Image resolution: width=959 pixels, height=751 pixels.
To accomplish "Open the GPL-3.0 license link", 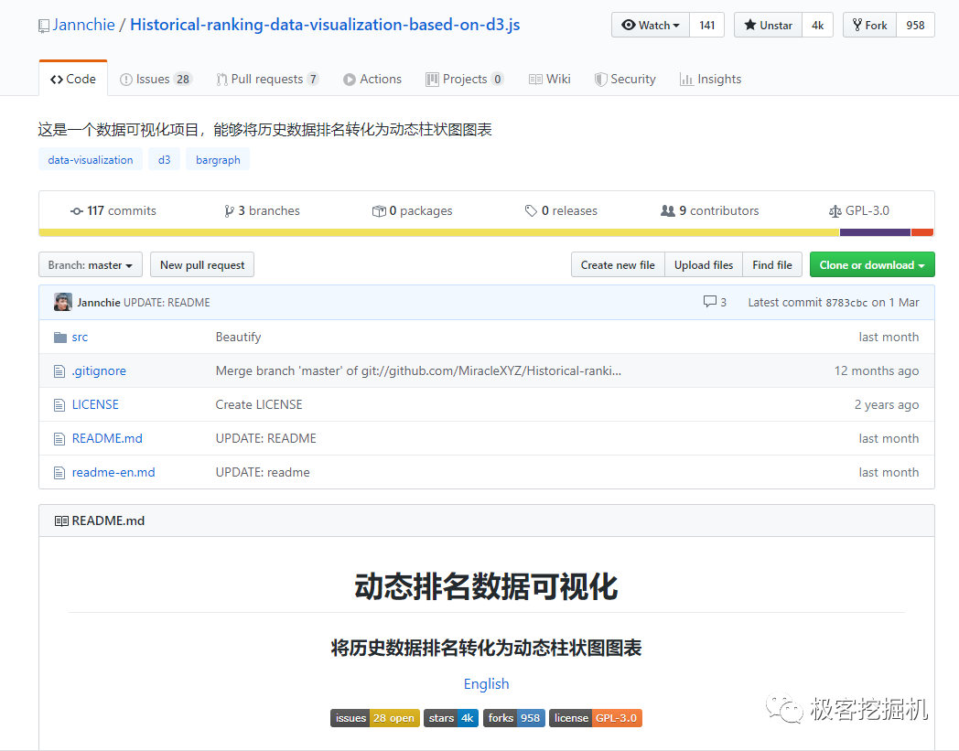I will tap(859, 211).
